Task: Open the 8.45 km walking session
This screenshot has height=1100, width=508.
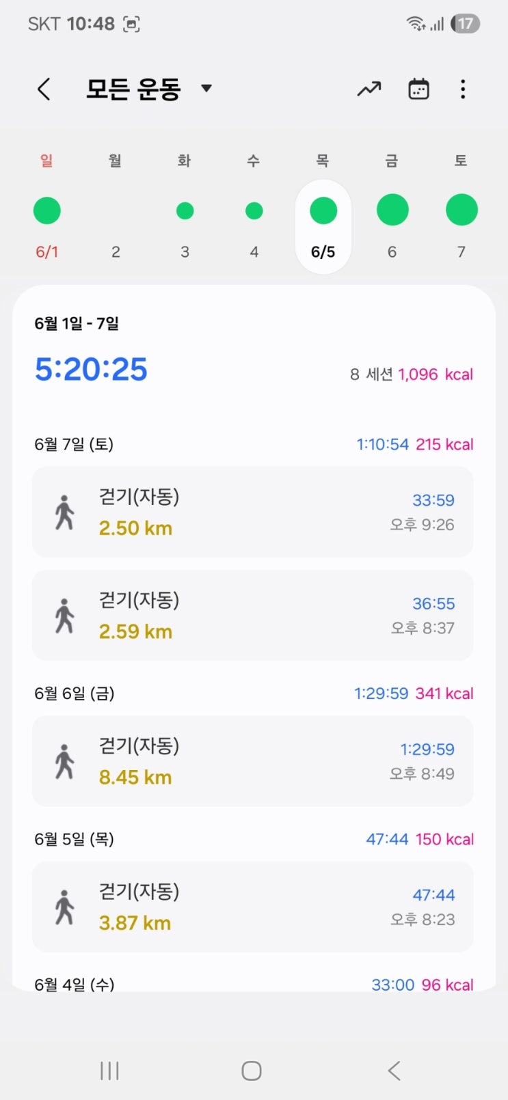Action: [253, 760]
